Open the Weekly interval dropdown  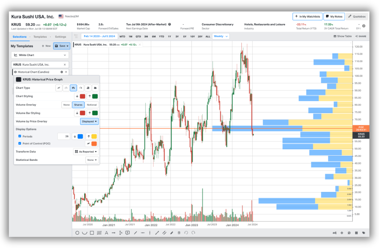[x=221, y=36]
